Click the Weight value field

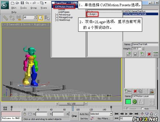point(137,49)
